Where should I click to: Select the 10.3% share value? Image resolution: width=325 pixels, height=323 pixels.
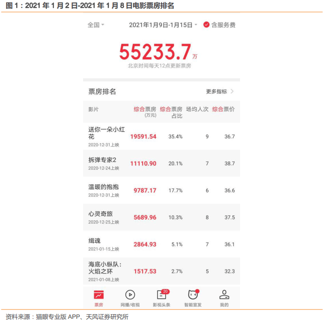tap(175, 217)
